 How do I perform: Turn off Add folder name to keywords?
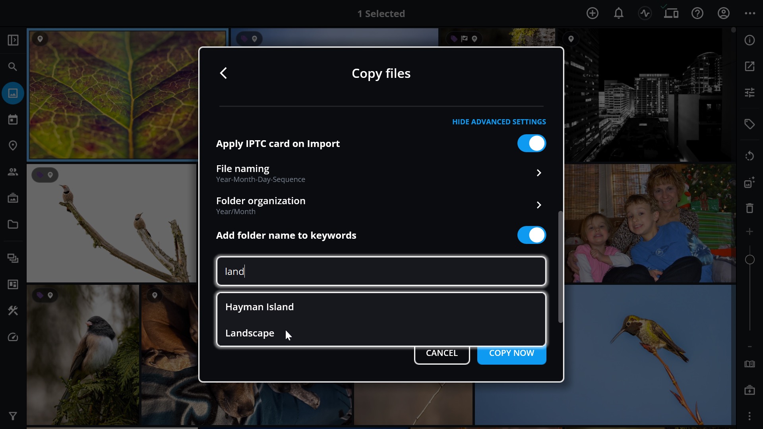(532, 235)
